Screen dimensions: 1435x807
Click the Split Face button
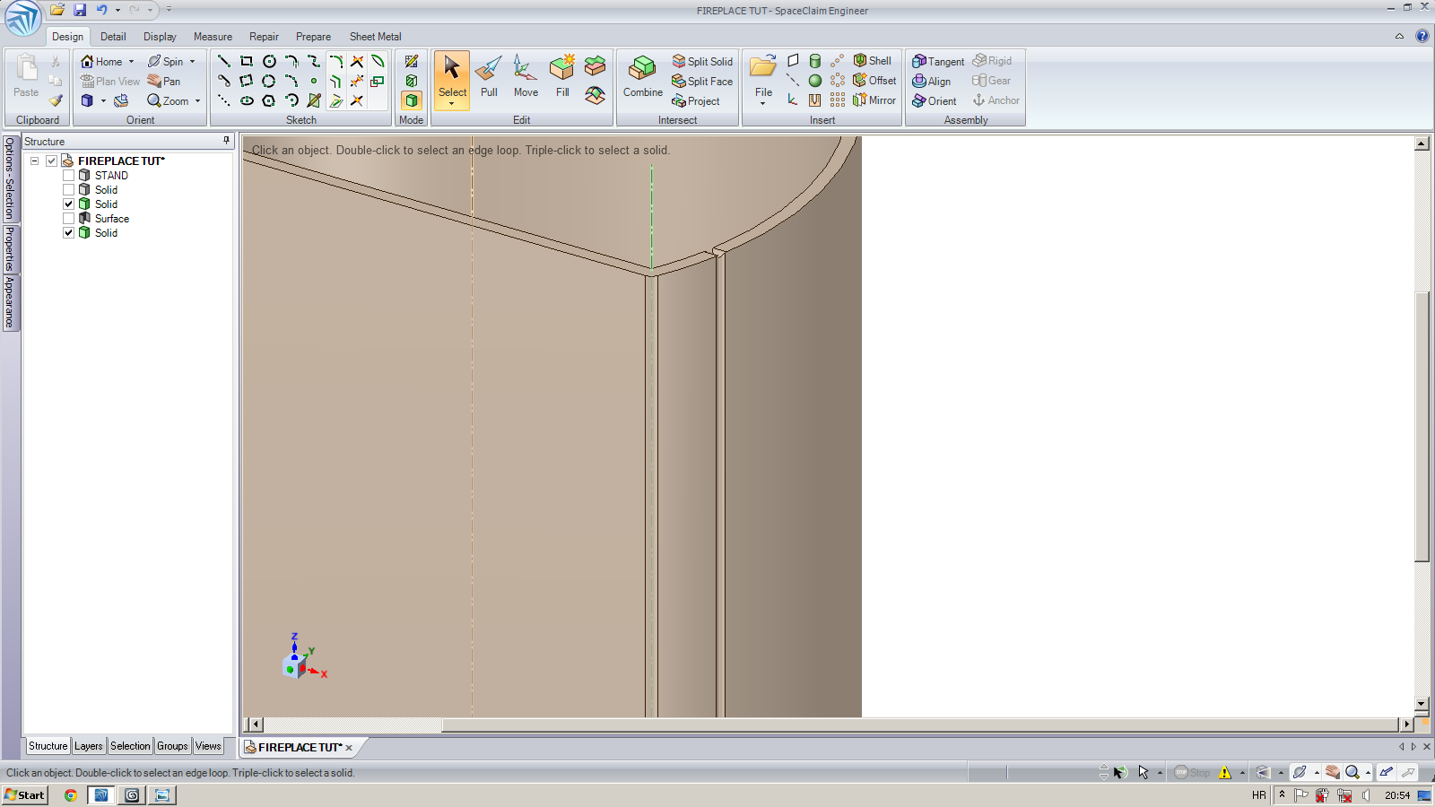pyautogui.click(x=702, y=81)
